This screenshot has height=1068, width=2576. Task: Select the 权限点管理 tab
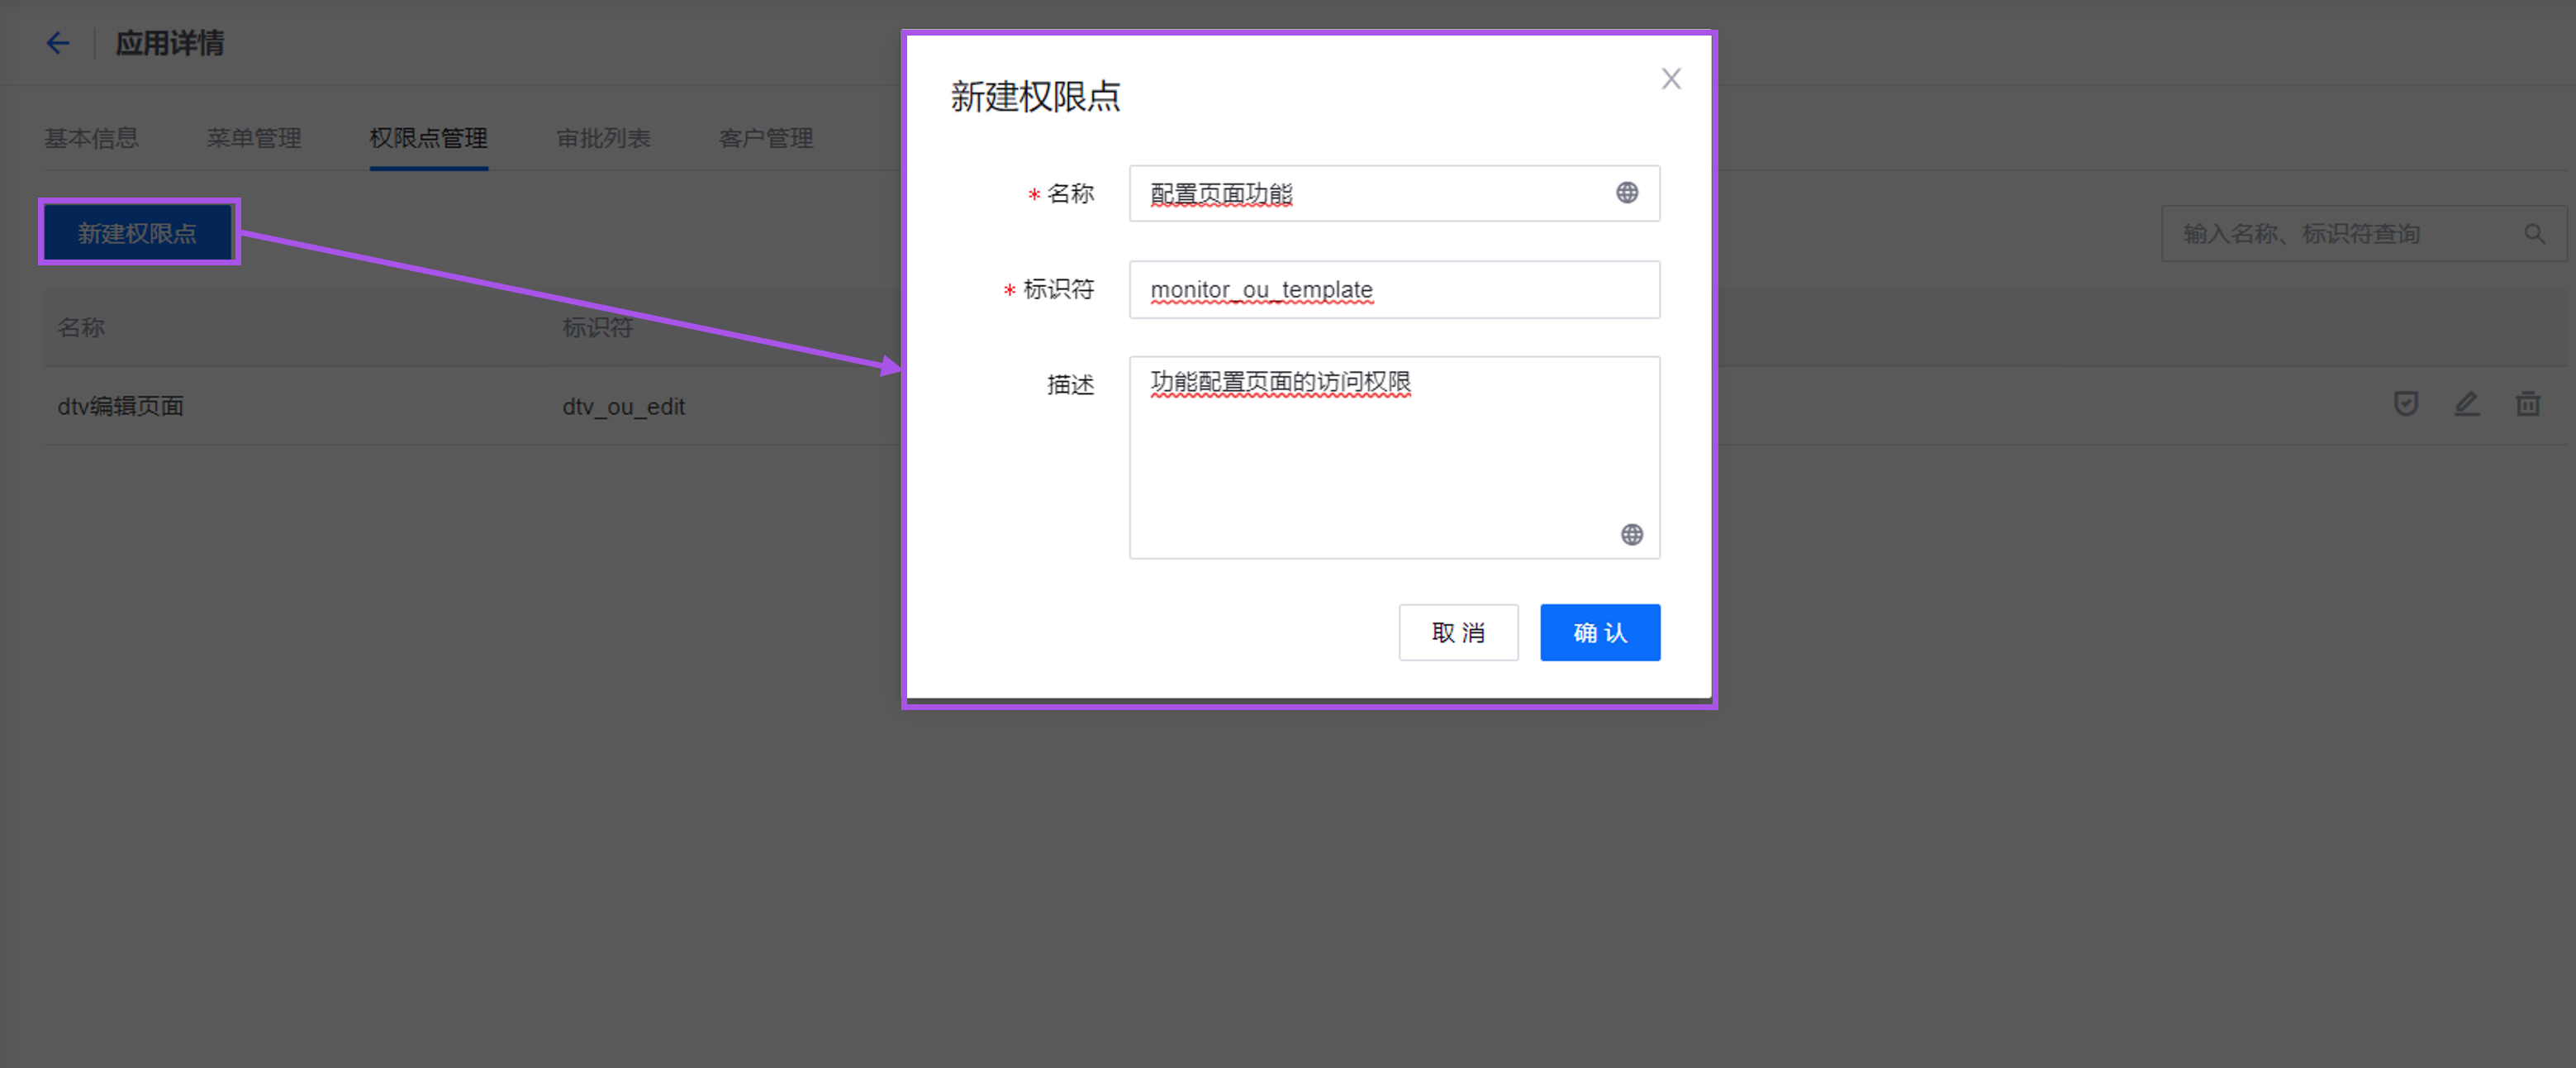428,138
